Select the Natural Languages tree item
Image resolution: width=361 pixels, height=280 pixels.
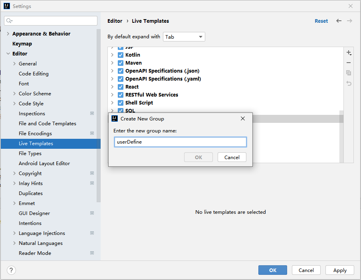tap(40, 243)
